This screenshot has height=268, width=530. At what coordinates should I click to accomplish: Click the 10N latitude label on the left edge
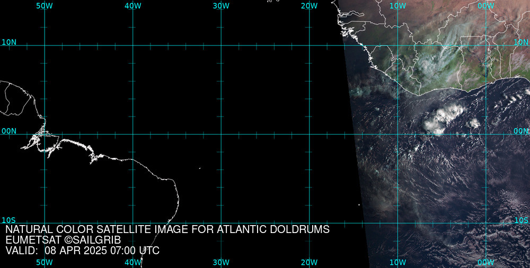[9, 42]
